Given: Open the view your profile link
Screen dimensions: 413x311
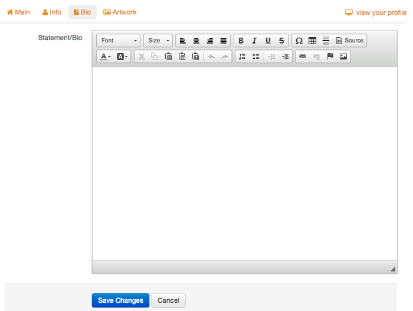Looking at the screenshot, I should (376, 12).
